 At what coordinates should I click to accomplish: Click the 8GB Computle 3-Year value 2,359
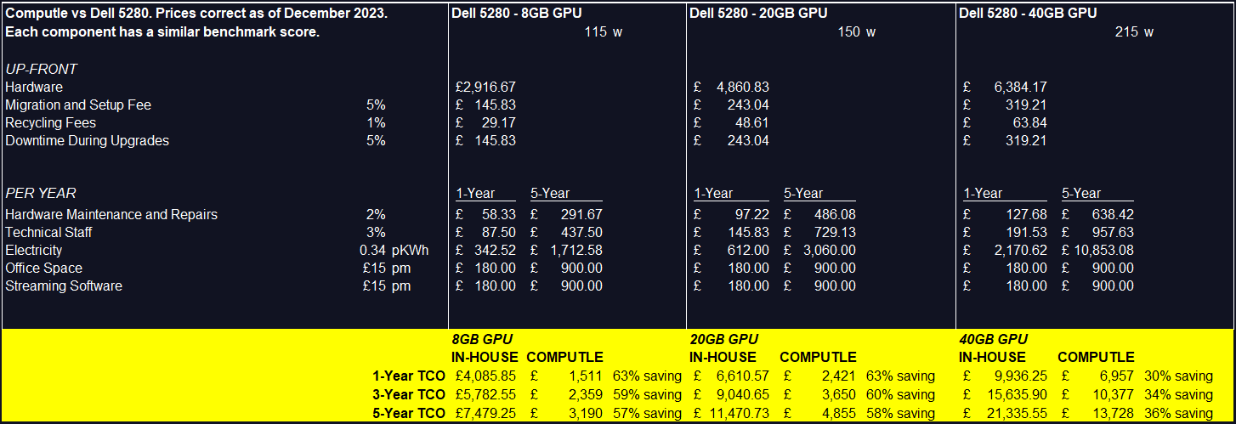point(586,394)
